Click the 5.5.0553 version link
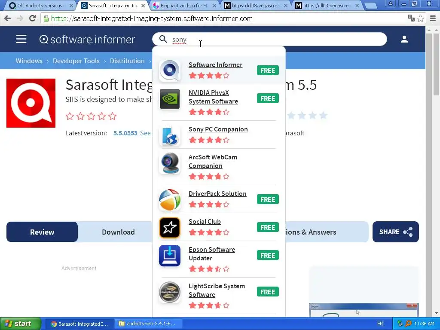 tap(125, 133)
